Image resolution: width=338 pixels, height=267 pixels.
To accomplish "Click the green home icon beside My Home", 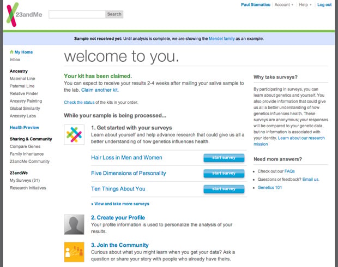I will (x=11, y=52).
